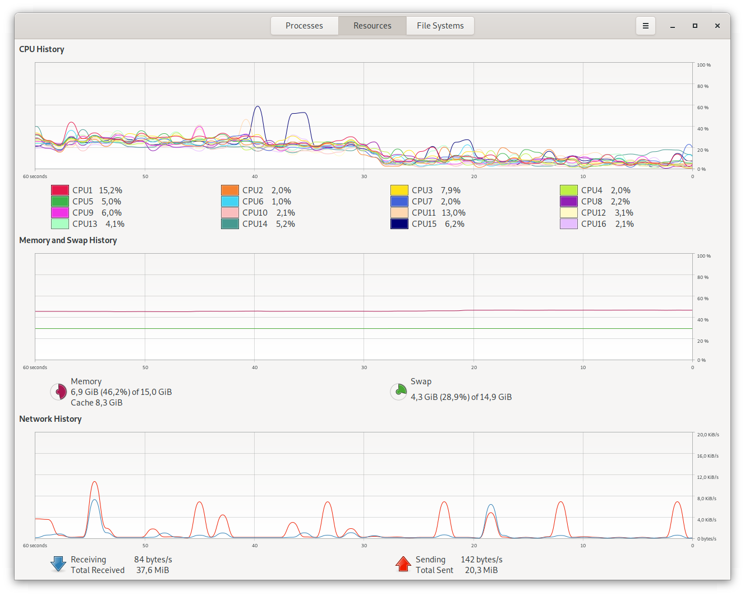Change the CPU2 orange color swatch
Screen dimensions: 745x596
coord(230,190)
